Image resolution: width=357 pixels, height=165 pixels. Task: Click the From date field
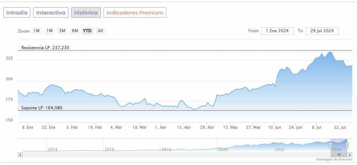click(277, 31)
